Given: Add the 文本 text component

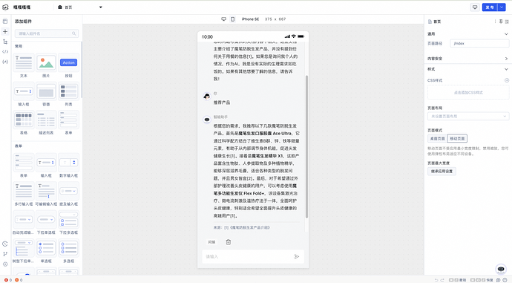Looking at the screenshot, I should click(x=24, y=66).
